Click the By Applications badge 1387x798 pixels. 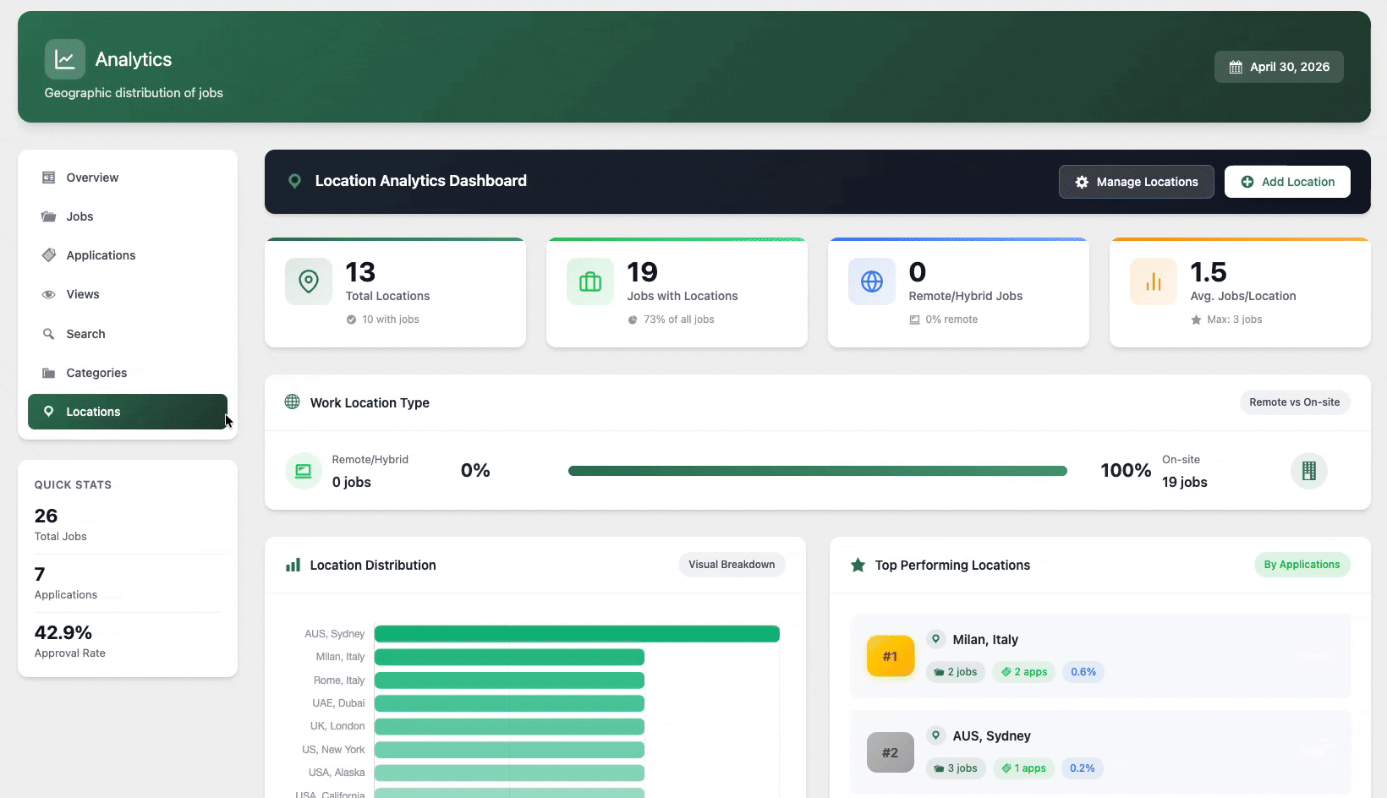click(x=1302, y=565)
